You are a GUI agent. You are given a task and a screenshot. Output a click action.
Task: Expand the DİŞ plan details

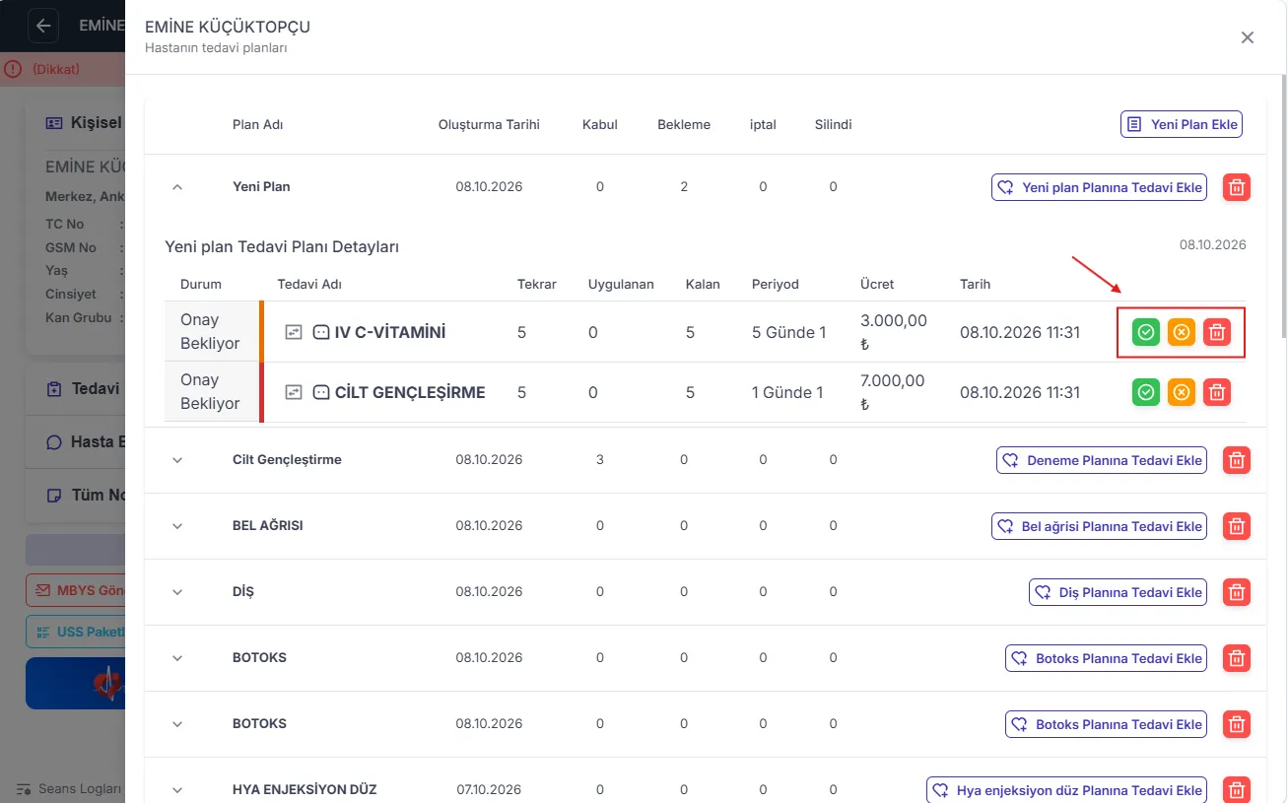177,591
